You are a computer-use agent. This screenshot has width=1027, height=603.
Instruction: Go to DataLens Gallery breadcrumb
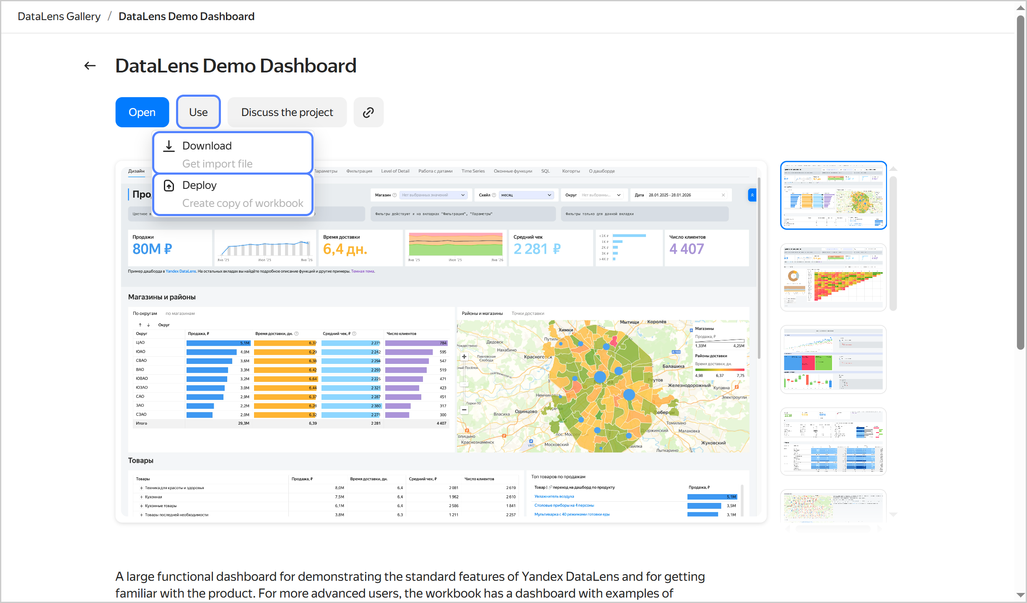coord(59,16)
